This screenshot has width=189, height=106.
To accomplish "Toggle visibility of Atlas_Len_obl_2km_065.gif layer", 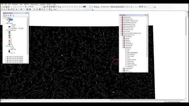I will click(8, 60).
